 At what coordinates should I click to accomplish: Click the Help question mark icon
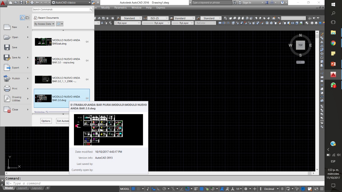coord(282,2)
